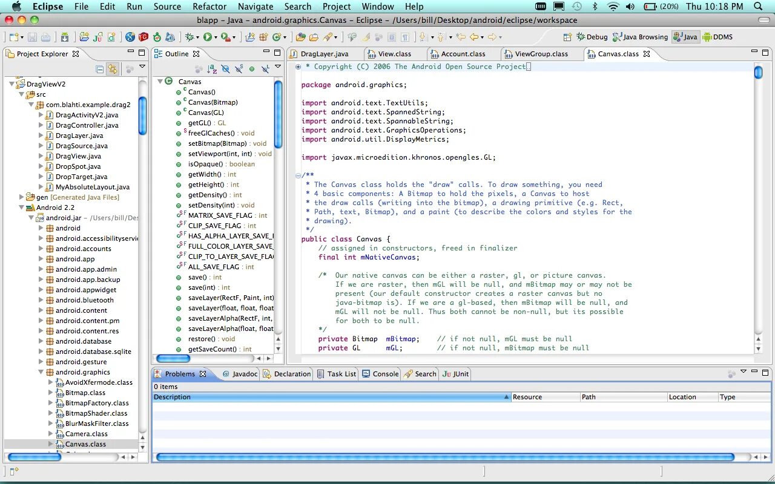775x484 pixels.
Task: Open the Outline view menu dropdown
Action: click(x=278, y=67)
